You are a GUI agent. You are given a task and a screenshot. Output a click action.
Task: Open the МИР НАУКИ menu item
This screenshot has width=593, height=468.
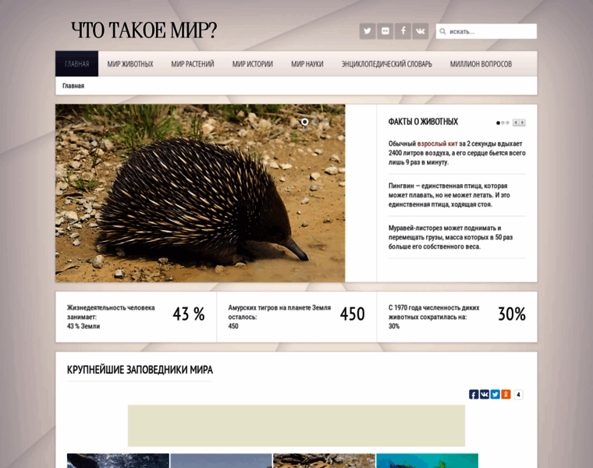[307, 64]
